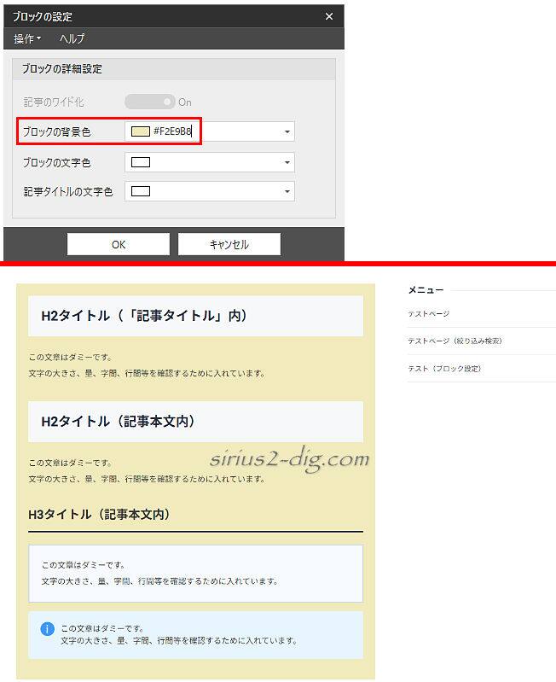Open the テストページ（絞り込み検索） link
Image resolution: width=556 pixels, height=682 pixels.
coord(455,341)
